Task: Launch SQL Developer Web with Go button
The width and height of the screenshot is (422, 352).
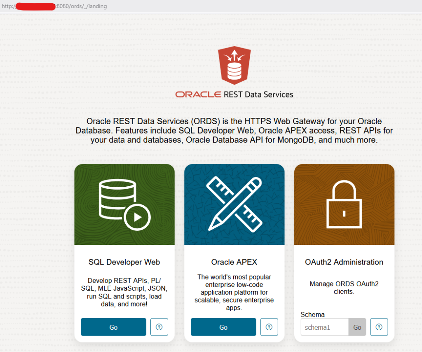Action: pos(113,327)
